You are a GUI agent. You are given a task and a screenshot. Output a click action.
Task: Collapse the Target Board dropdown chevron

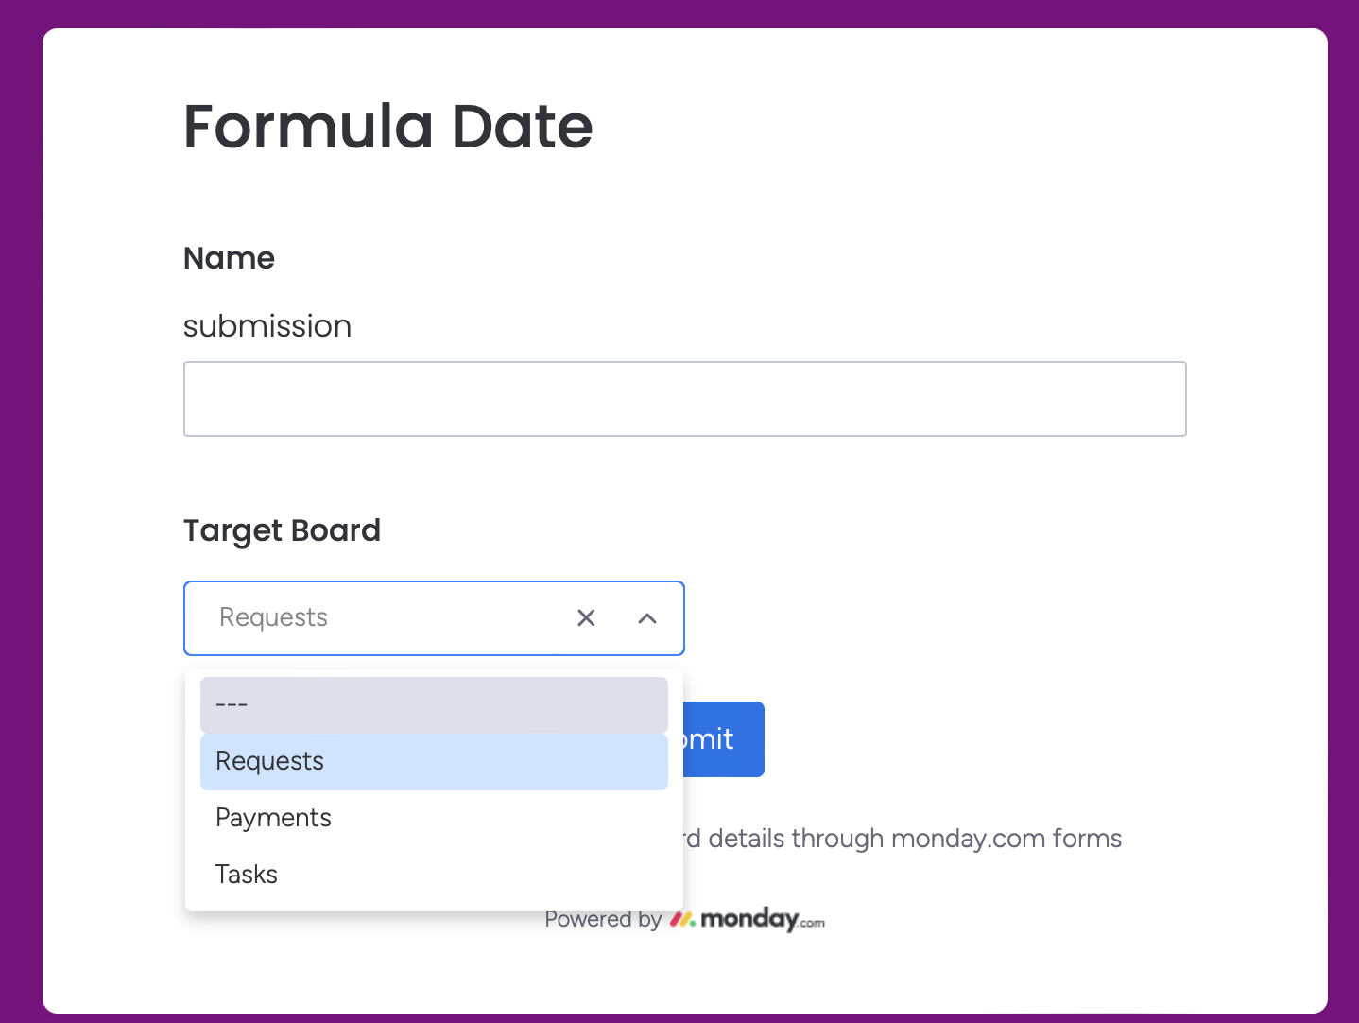coord(647,618)
